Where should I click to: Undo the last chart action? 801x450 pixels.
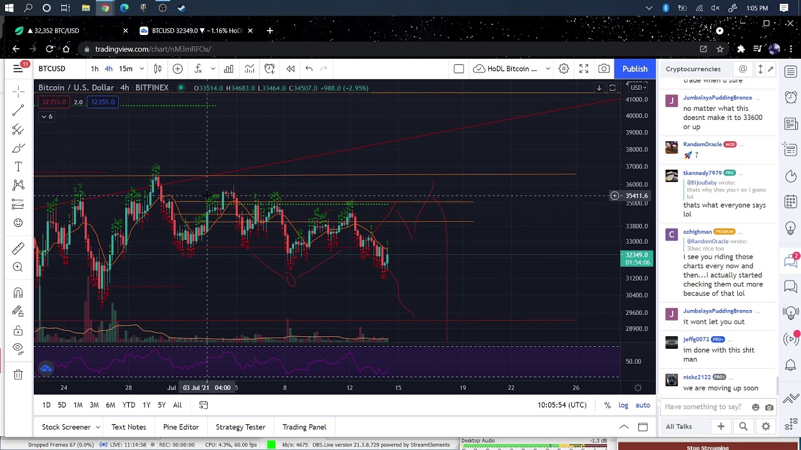click(309, 69)
